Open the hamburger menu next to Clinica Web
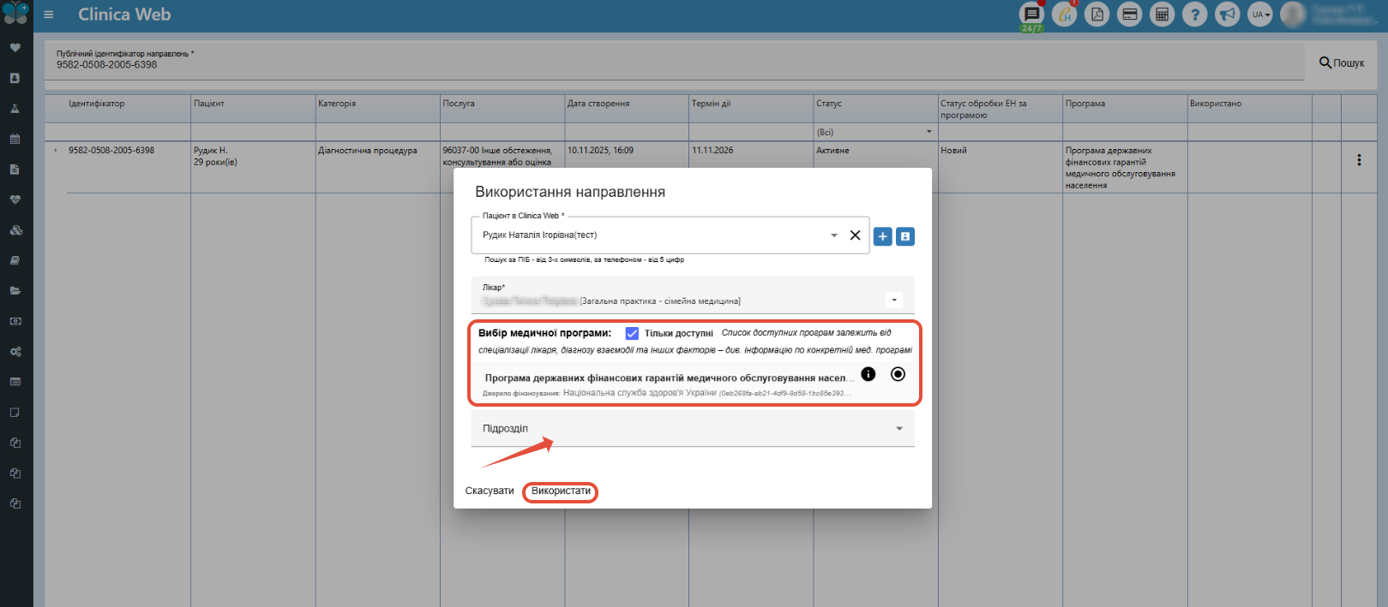1388x607 pixels. pyautogui.click(x=49, y=15)
